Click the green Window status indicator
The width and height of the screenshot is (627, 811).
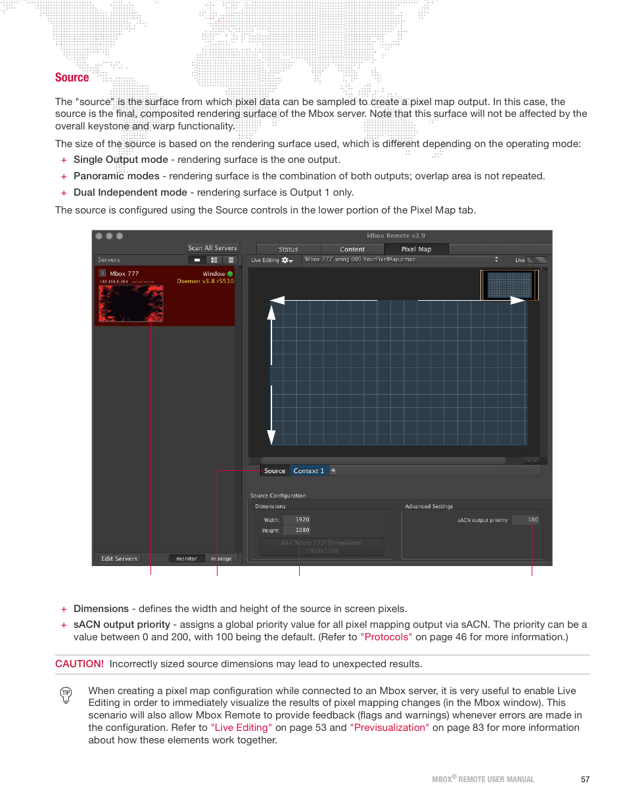(x=230, y=274)
